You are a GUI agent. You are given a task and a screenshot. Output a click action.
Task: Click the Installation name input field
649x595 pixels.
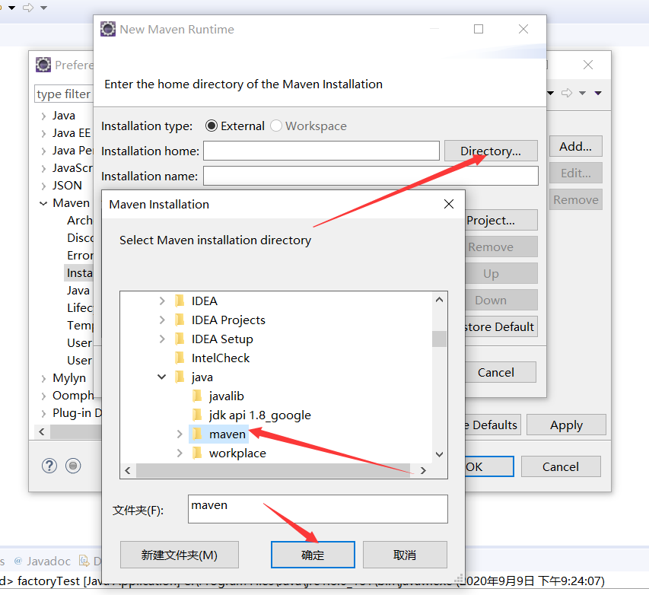click(x=371, y=176)
